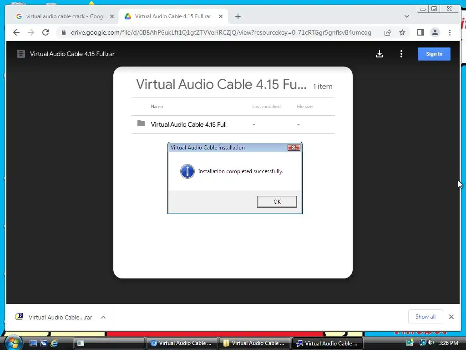Launch Internet Explorer from quick launch
This screenshot has height=350, width=466.
pyautogui.click(x=54, y=343)
